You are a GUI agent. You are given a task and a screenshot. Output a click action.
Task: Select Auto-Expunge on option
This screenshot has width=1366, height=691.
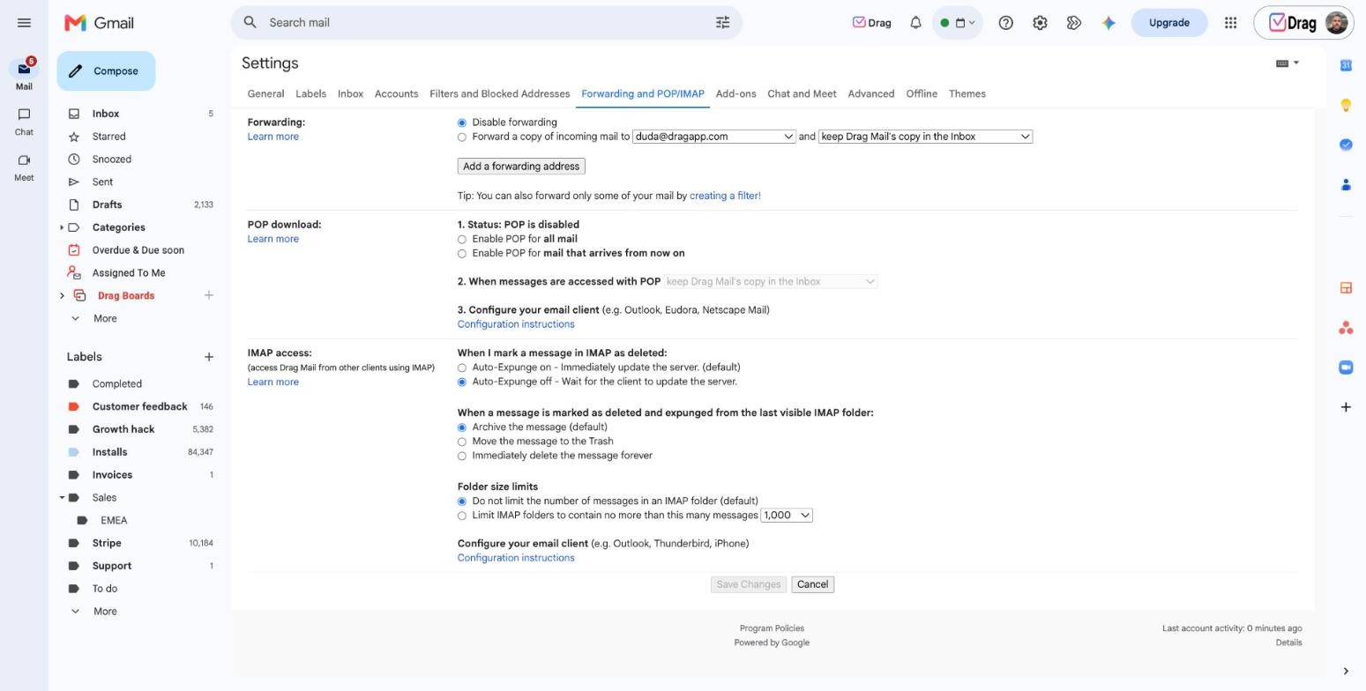(x=462, y=368)
